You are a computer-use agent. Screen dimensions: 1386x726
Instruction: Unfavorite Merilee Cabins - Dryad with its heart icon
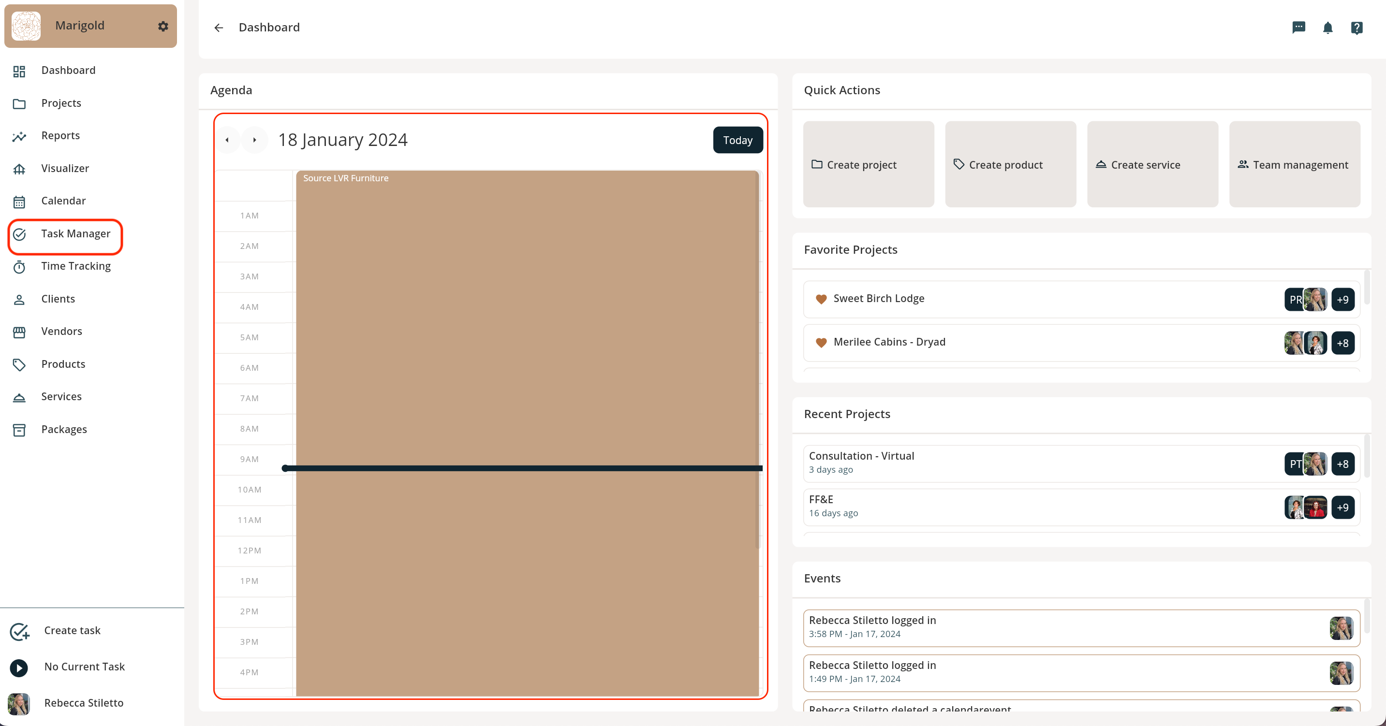(821, 343)
